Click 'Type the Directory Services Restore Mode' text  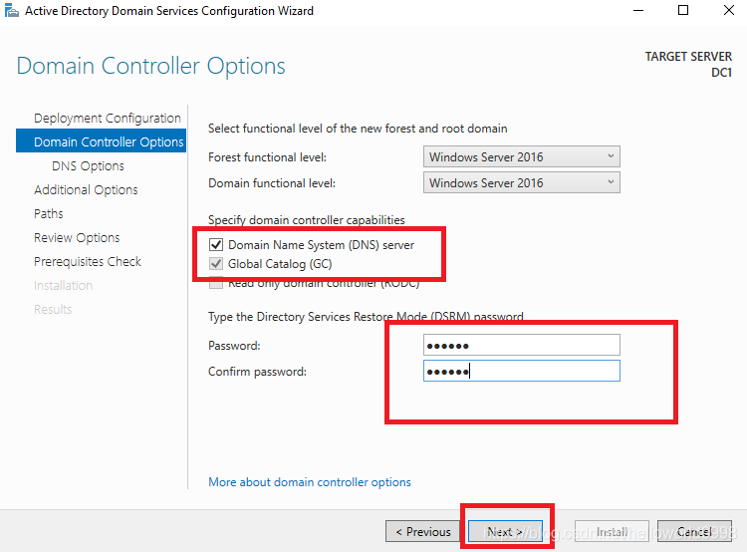366,317
